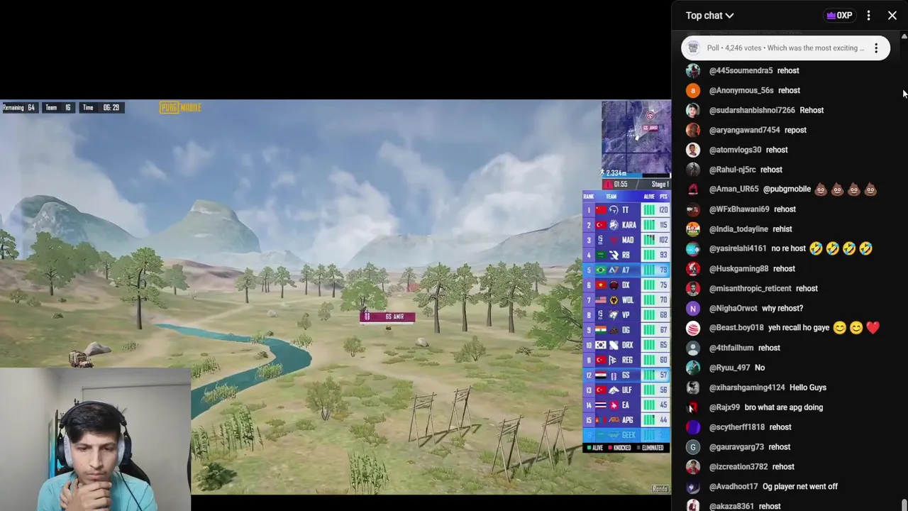Click avatar of @Beast.boy018

[693, 328]
